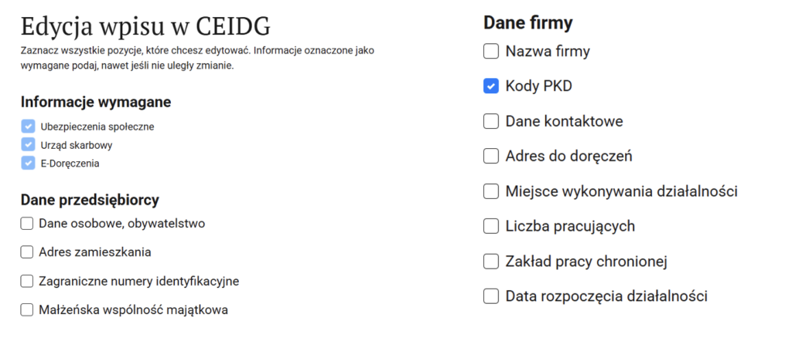The width and height of the screenshot is (792, 358).
Task: Enable Małżeńska wspólność majątkowa checkbox
Action: [x=27, y=310]
